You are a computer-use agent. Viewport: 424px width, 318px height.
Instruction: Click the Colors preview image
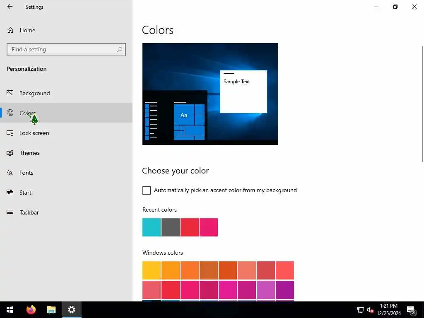210,94
